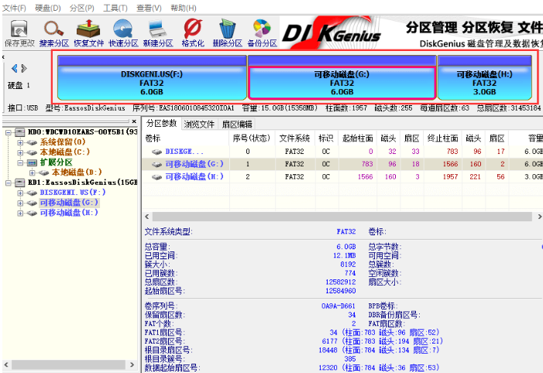Select 可移动磁盘(H:) row in partition table
The height and width of the screenshot is (373, 543).
tap(194, 176)
